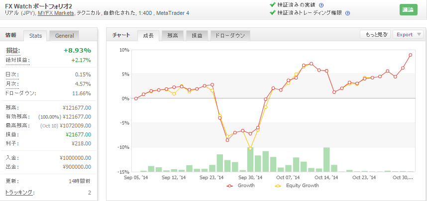Image resolution: width=427 pixels, height=201 pixels.
Task: Expand the もっと見る dropdown
Action: [x=376, y=35]
